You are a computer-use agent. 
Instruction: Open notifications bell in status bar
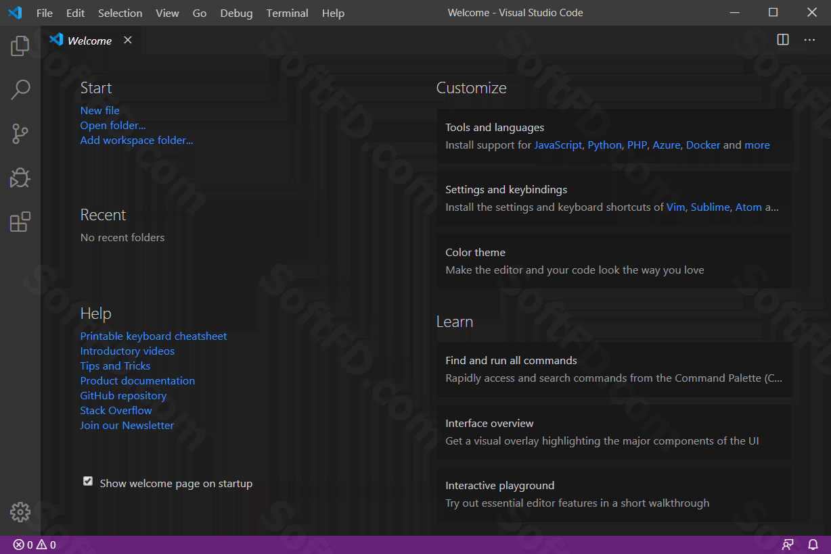tap(813, 545)
